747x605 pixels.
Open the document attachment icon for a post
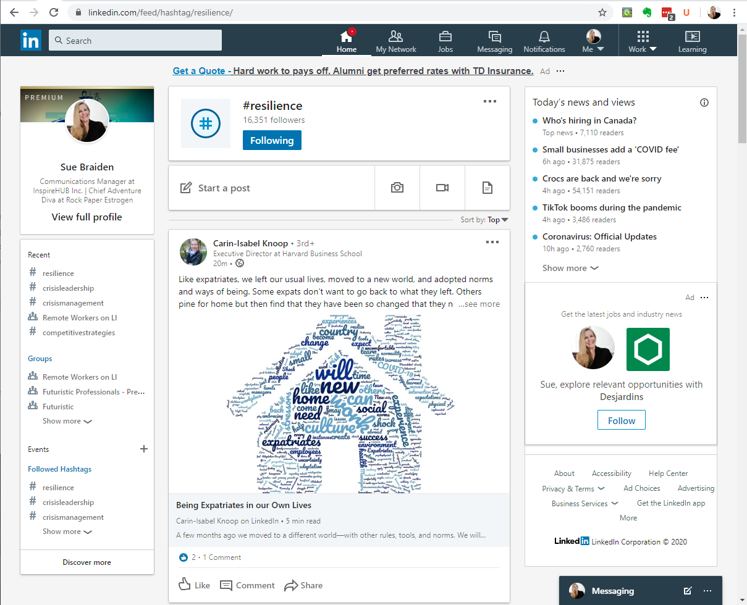point(487,187)
